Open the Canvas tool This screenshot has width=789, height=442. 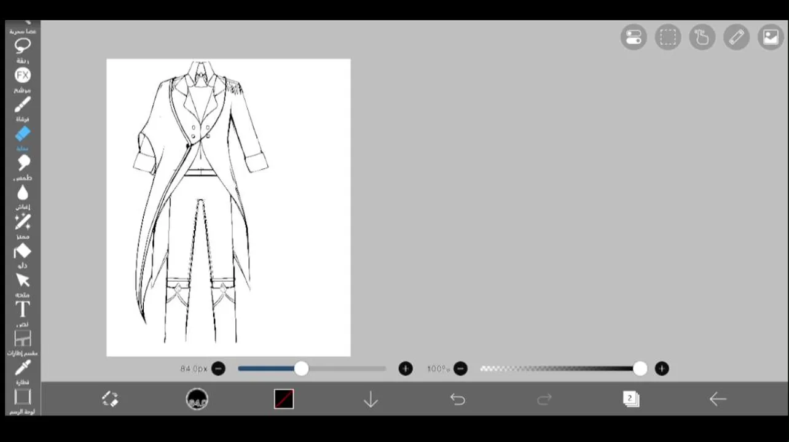pyautogui.click(x=23, y=397)
